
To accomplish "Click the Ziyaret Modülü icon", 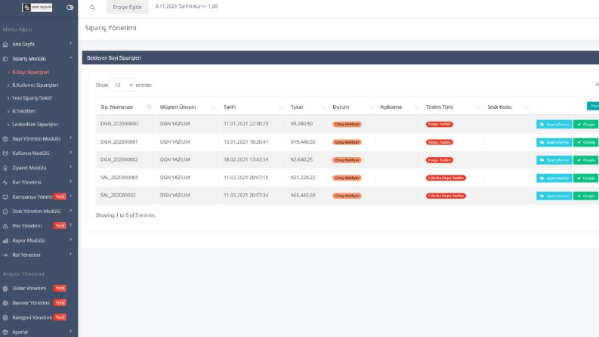I will coord(5,168).
